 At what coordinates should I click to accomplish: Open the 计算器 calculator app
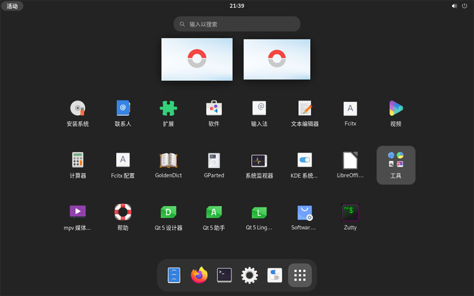[78, 165]
